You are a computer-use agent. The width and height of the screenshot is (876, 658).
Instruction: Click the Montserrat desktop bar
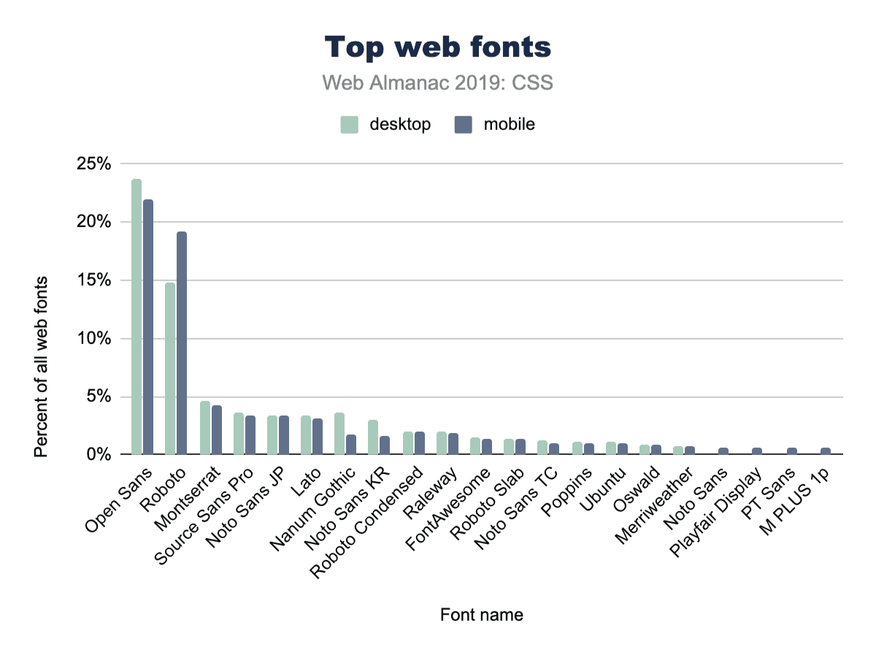coord(204,427)
